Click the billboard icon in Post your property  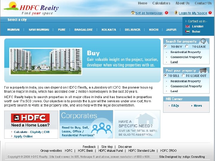pyautogui.click(x=203, y=70)
